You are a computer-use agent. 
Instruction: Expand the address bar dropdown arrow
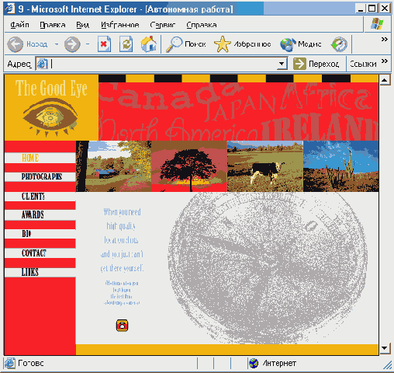pos(282,64)
